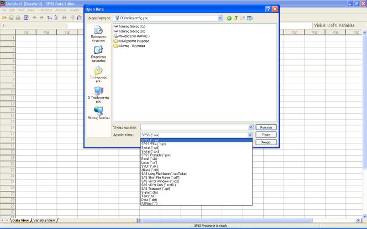Click the Open File folder icon in SPSS toolbar
The image size is (367, 229).
point(4,18)
